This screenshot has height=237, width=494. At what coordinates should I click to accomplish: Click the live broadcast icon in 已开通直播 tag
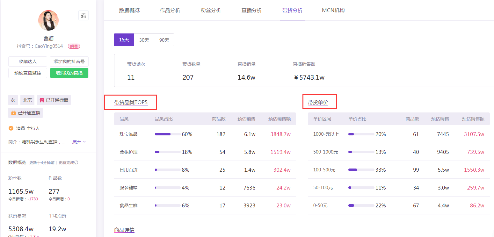coord(13,113)
